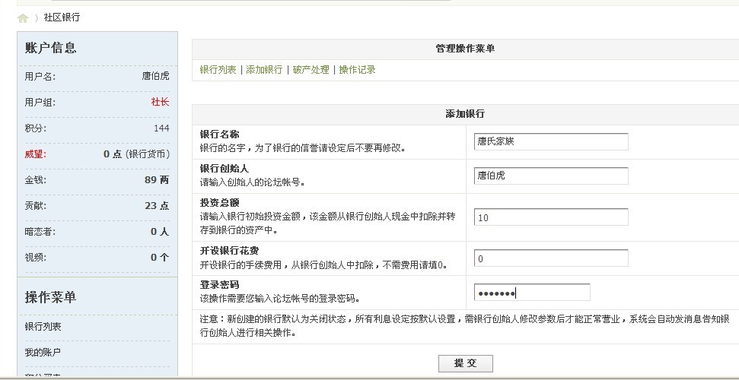Focus the 银行名称 input field
Screen dimensions: 739x380
point(551,141)
